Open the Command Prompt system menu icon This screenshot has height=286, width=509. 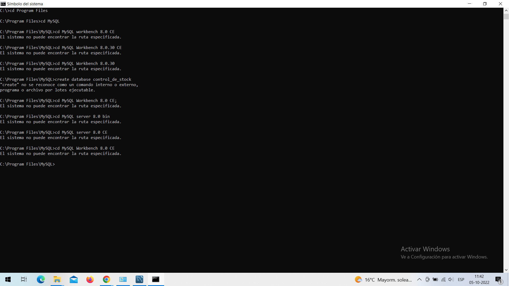point(3,4)
